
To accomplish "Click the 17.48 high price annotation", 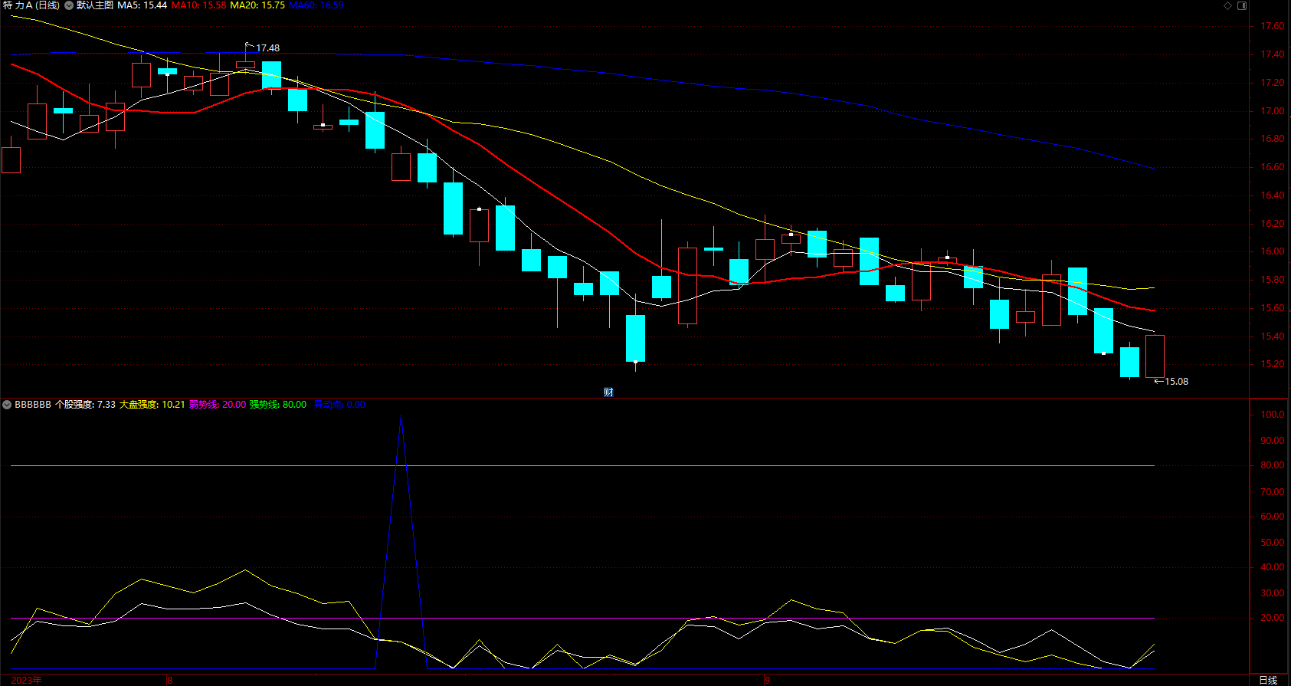I will pos(267,48).
